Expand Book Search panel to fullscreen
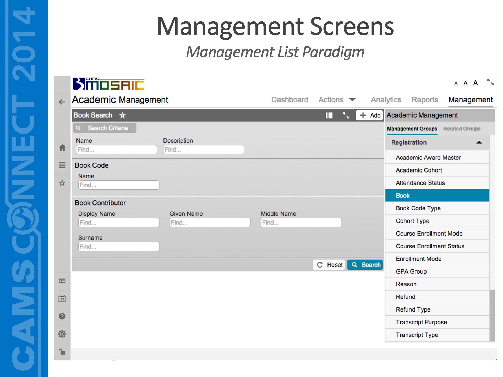Image resolution: width=503 pixels, height=377 pixels. click(346, 115)
